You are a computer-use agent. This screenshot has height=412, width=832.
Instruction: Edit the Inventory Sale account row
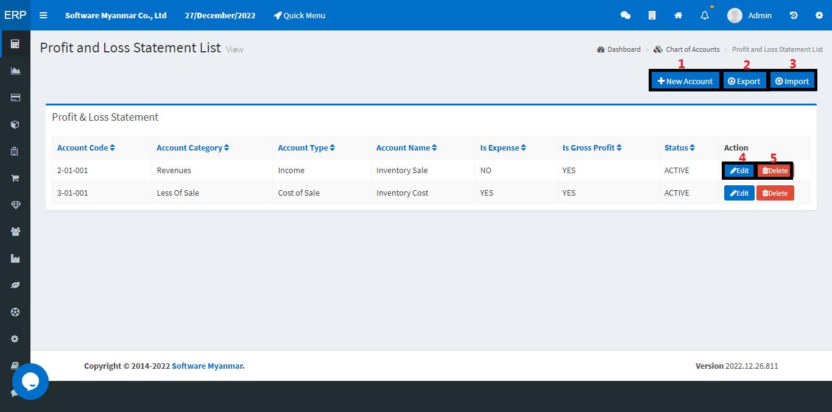point(739,171)
